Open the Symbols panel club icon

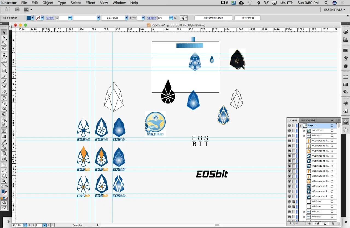346,66
